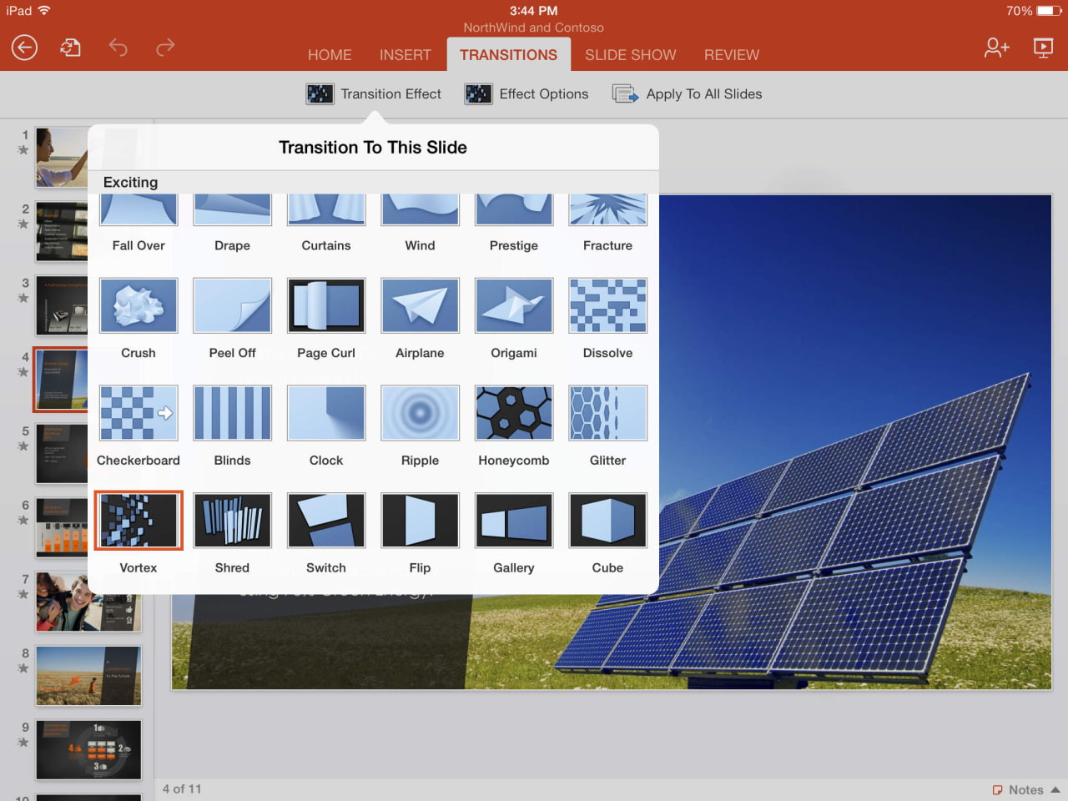1068x801 pixels.
Task: Open the share with people icon
Action: pos(996,48)
